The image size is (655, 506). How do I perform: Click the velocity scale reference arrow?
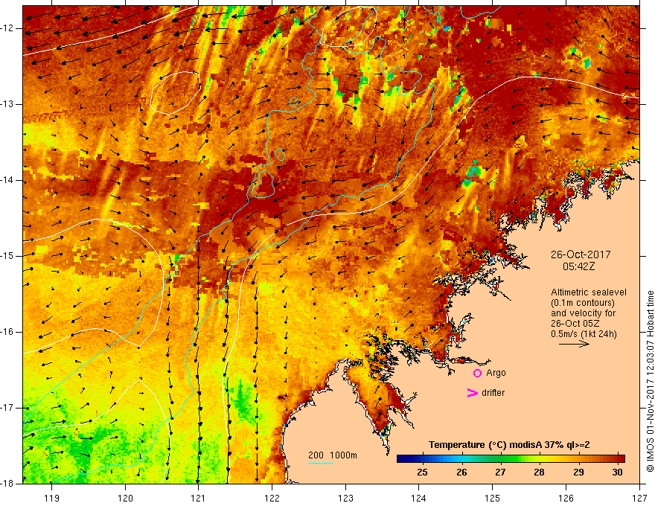click(x=574, y=344)
